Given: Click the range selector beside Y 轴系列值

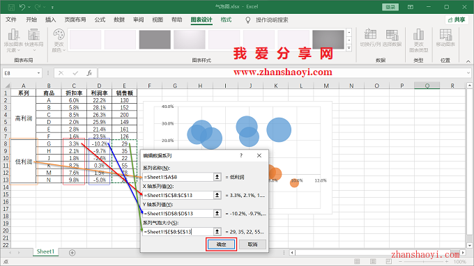Looking at the screenshot, I should coord(217,214).
